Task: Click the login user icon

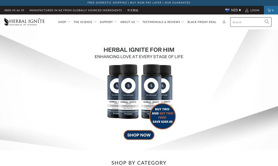Action: tap(247, 11)
